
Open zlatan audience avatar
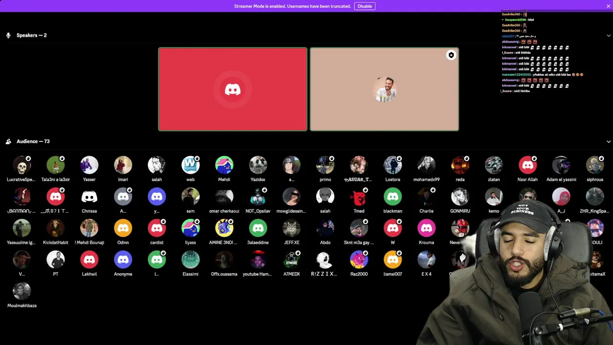(494, 165)
